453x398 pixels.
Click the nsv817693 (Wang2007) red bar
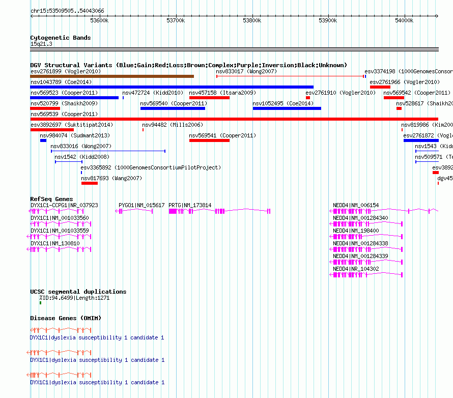click(x=89, y=183)
